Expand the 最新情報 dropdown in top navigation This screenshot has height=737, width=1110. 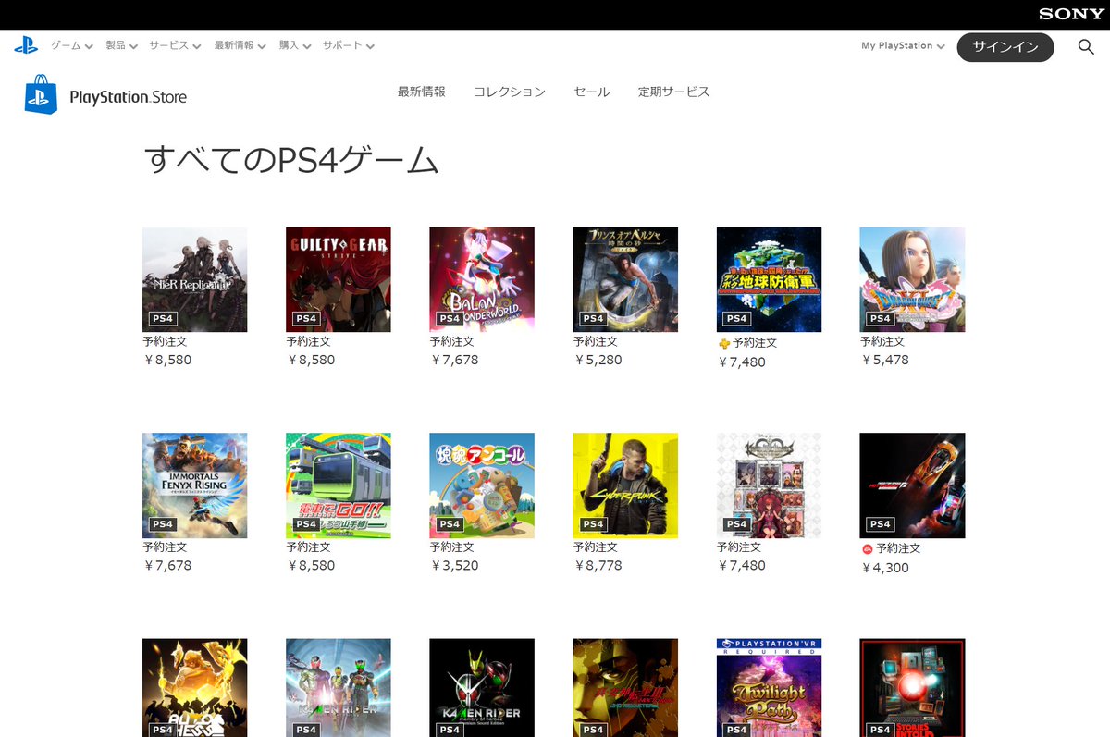click(240, 45)
